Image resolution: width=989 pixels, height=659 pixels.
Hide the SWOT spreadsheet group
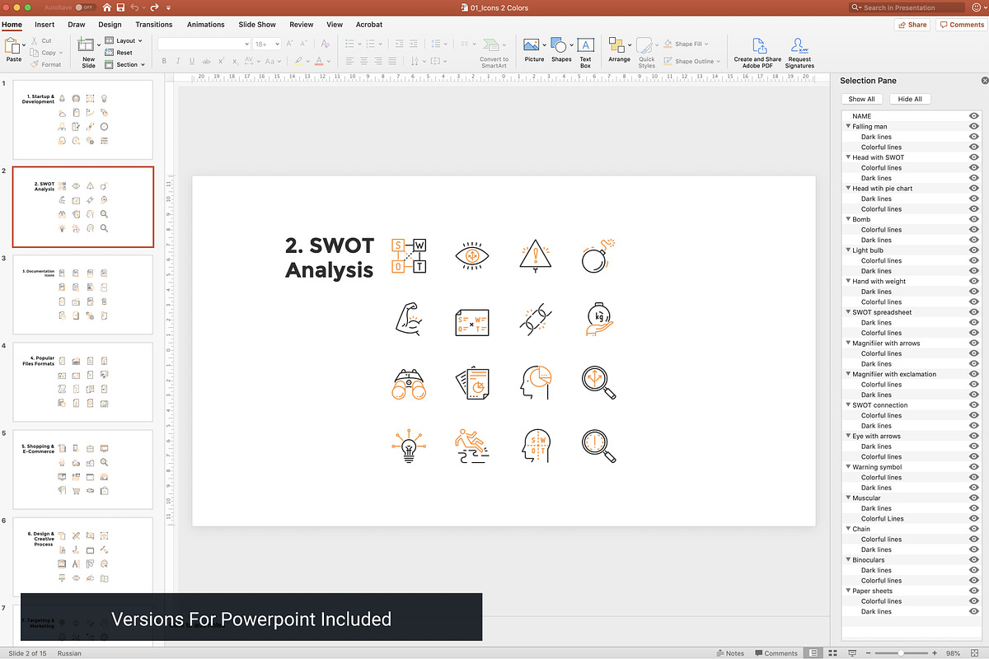click(x=973, y=312)
